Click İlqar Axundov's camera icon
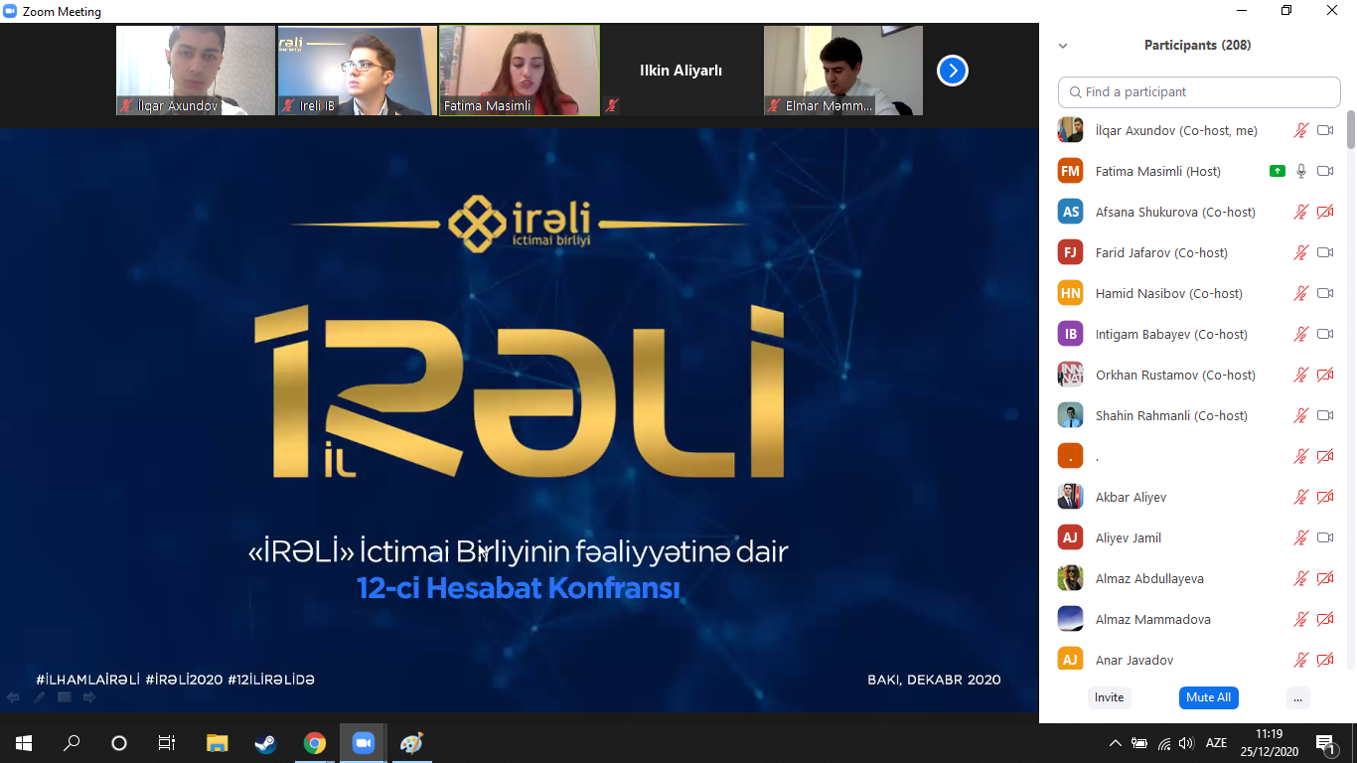The image size is (1357, 763). [1325, 130]
